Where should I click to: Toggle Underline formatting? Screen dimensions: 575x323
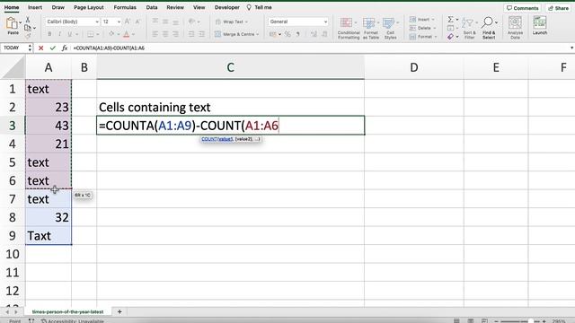pyautogui.click(x=69, y=34)
